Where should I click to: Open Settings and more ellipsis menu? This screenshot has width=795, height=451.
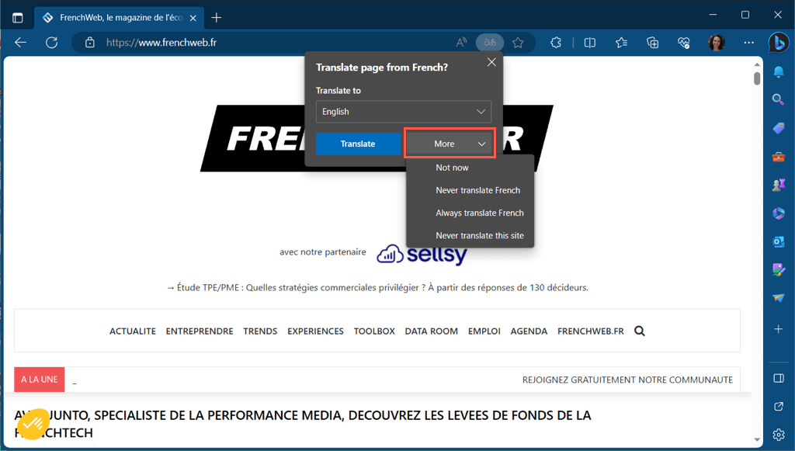click(749, 43)
